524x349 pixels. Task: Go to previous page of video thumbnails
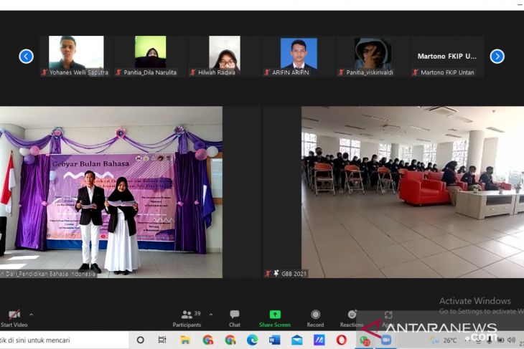[x=26, y=56]
